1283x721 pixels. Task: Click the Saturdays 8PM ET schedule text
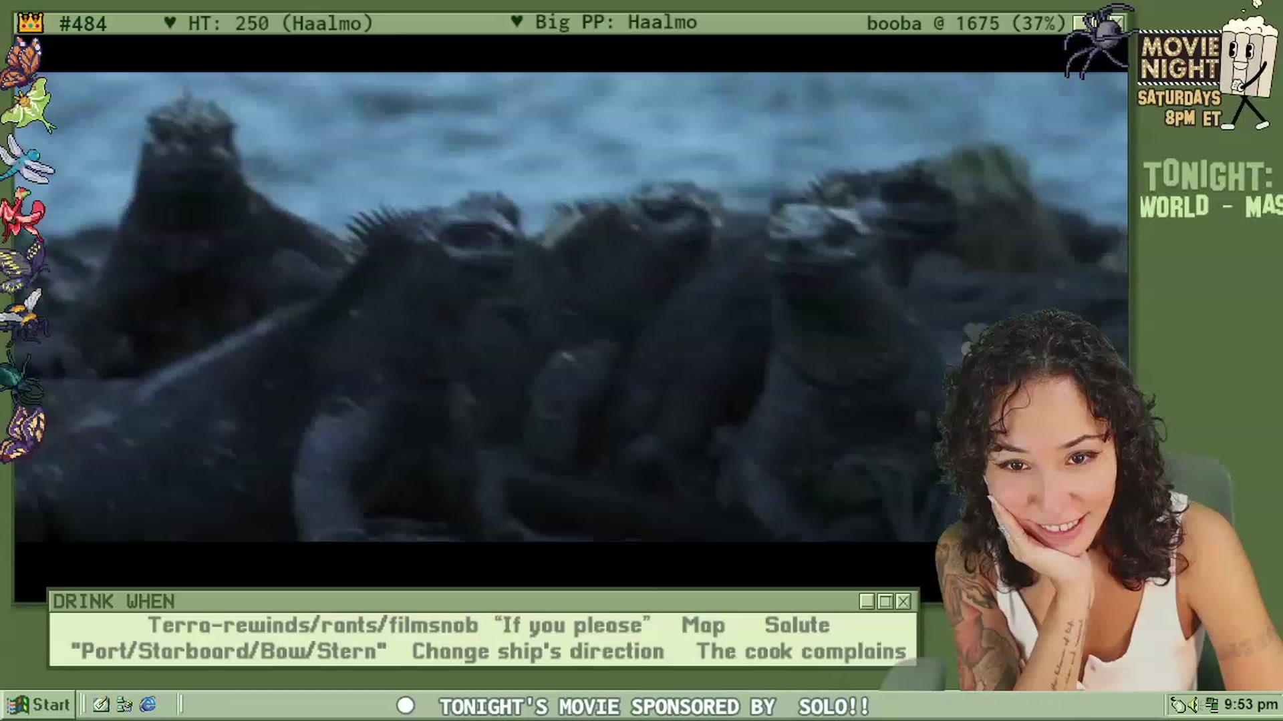tap(1180, 107)
